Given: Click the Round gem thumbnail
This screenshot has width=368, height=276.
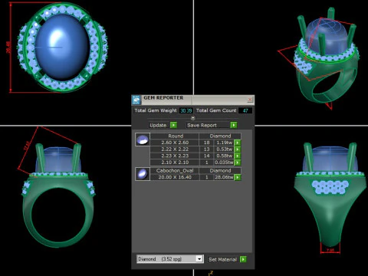Looking at the screenshot, I should coord(143,140).
